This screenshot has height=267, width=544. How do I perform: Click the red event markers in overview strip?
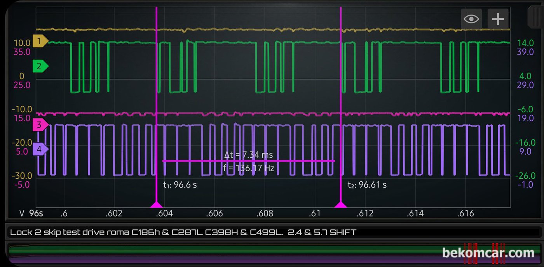(484, 253)
